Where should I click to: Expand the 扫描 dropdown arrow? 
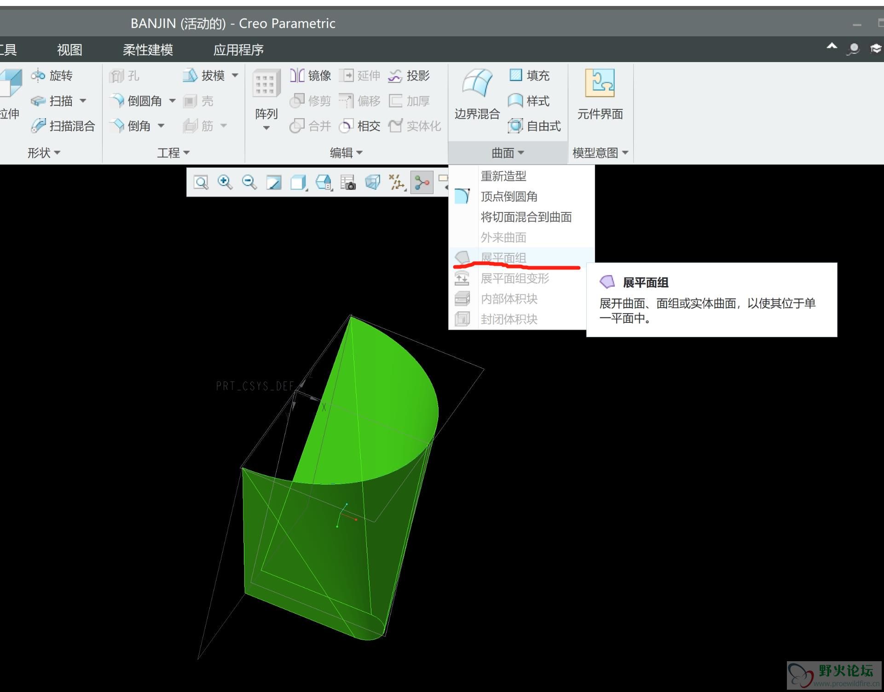(x=83, y=101)
